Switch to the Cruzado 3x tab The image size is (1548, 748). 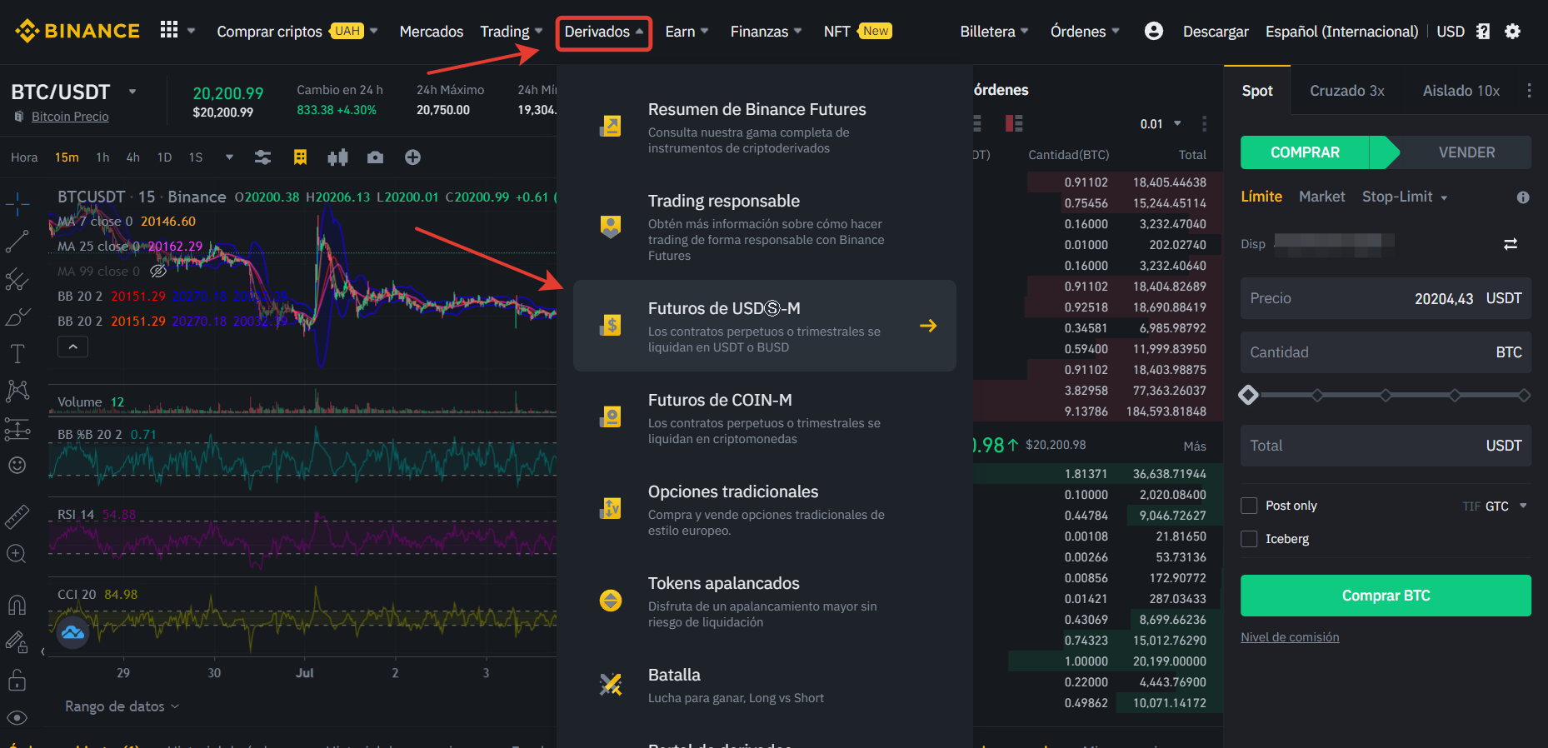[1347, 91]
